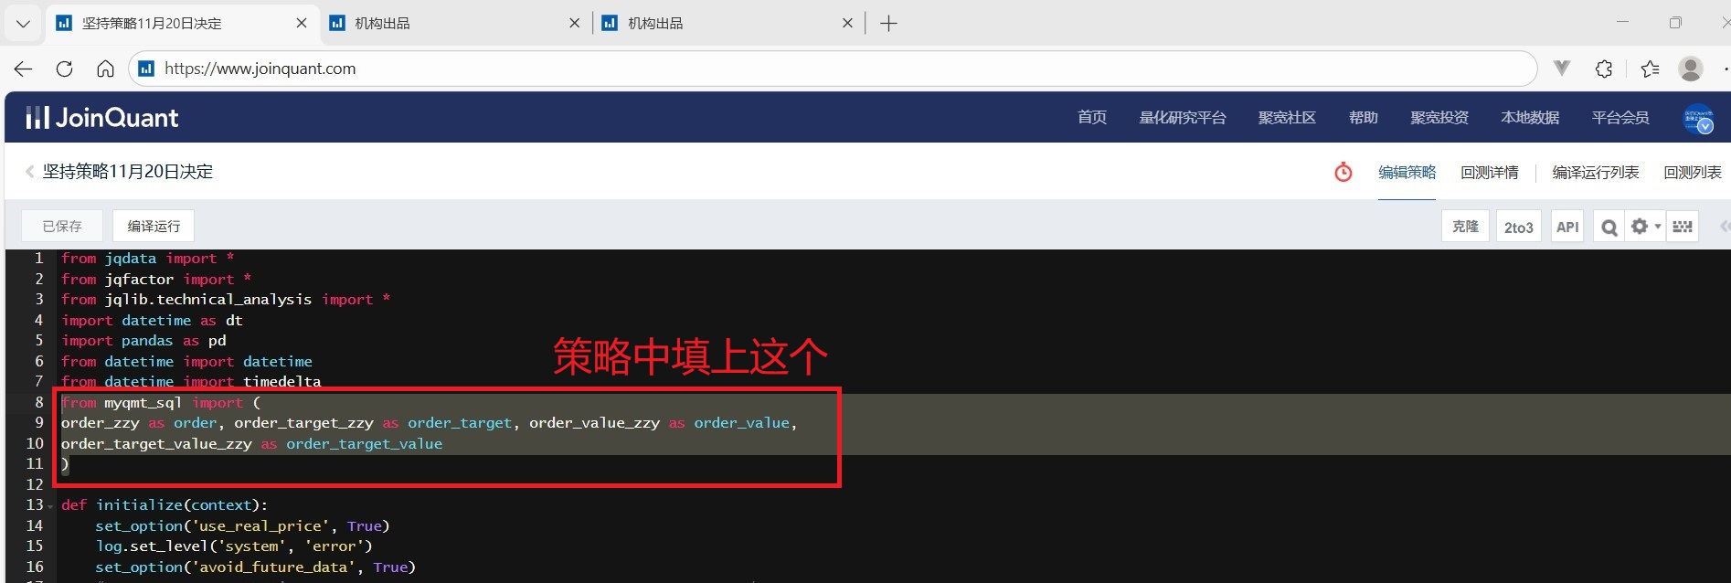Screen dimensions: 1731x583
Task: Go back using the browser back arrow
Action: pos(24,69)
